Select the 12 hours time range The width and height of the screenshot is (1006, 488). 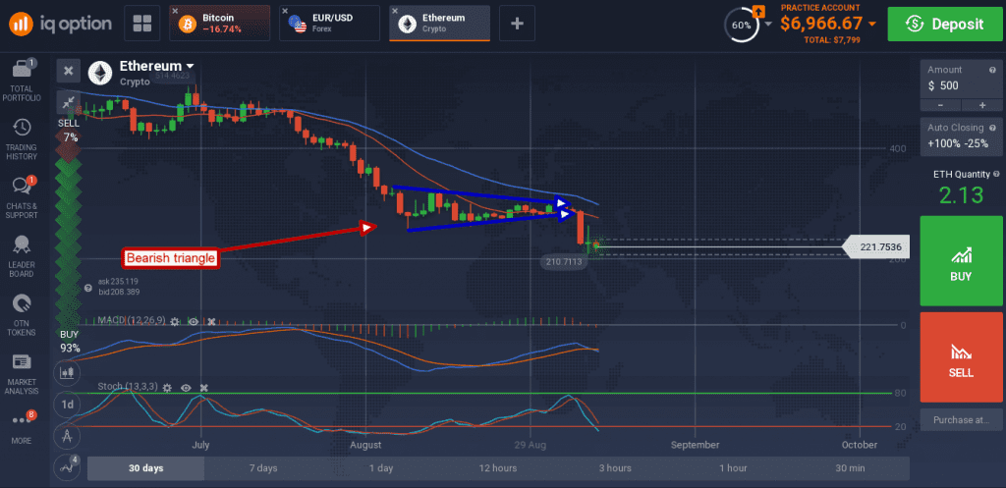[498, 468]
